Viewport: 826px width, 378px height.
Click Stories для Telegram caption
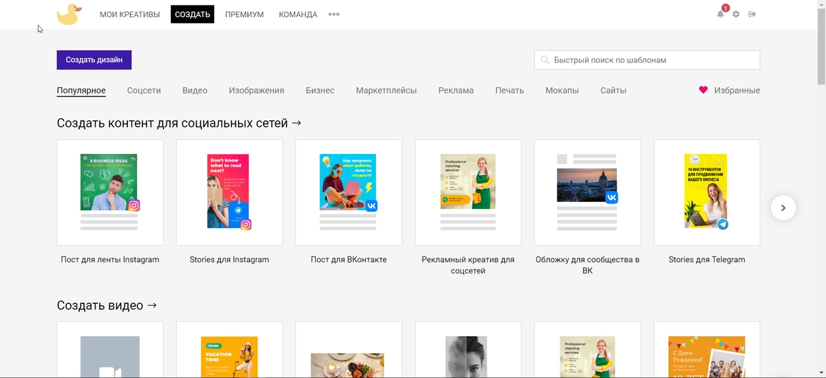707,260
